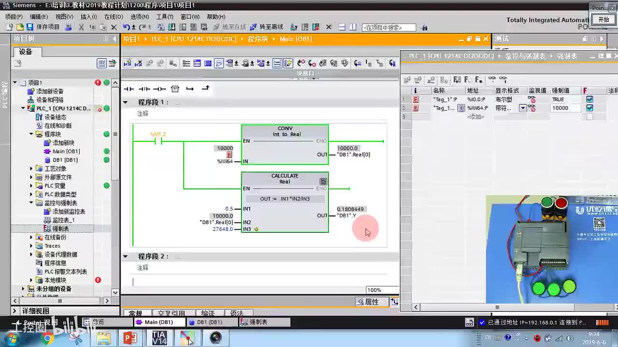618x347 pixels.
Task: Click 添加新设备 in project tree
Action: [49, 92]
